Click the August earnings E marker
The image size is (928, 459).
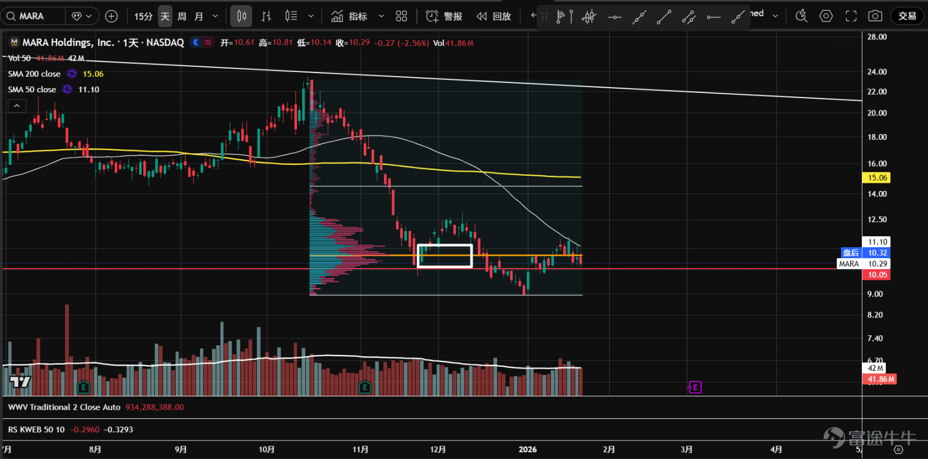(84, 387)
